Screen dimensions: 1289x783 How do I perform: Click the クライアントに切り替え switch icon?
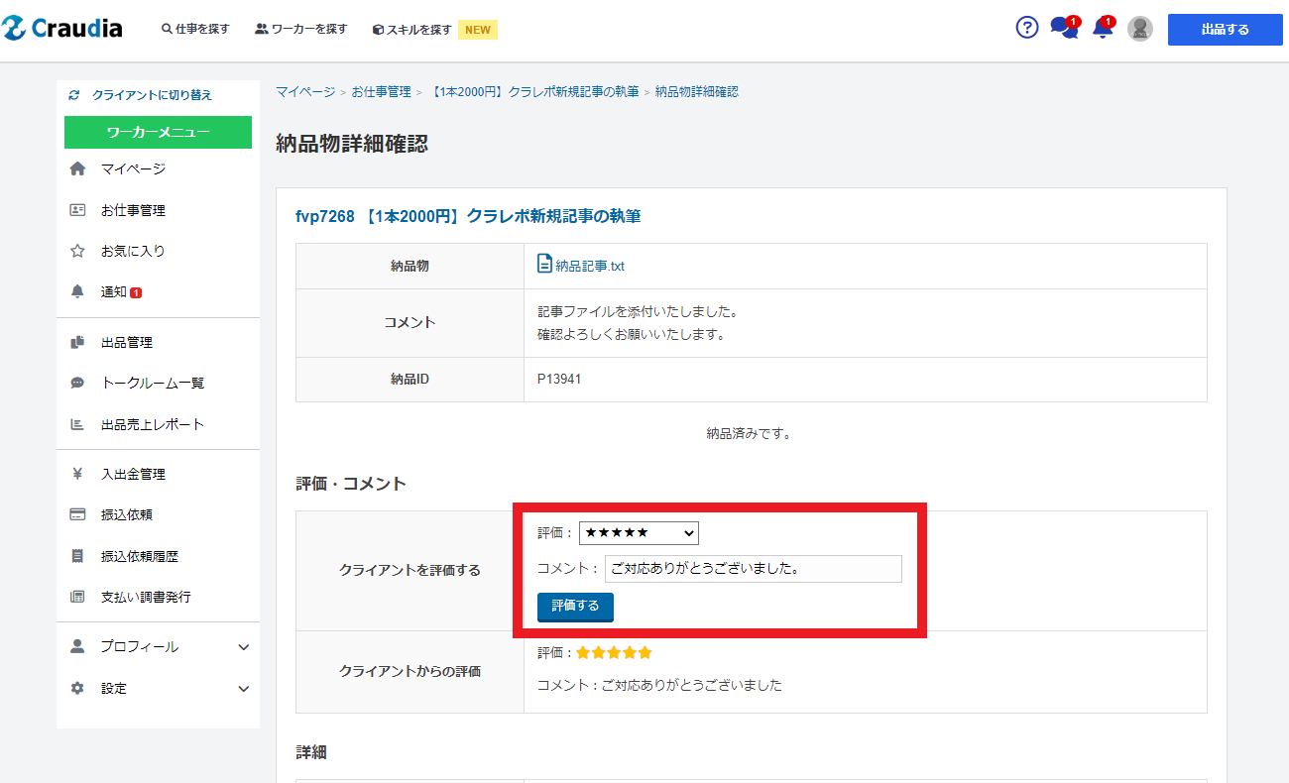pos(74,95)
